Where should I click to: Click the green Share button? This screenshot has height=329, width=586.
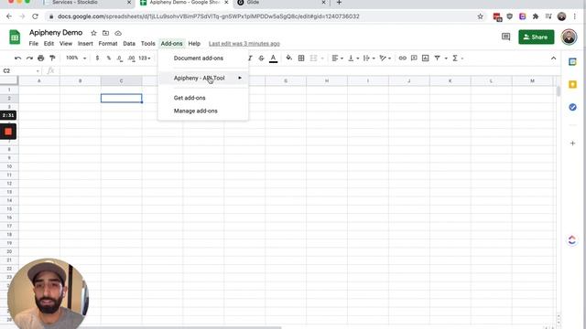tap(536, 37)
